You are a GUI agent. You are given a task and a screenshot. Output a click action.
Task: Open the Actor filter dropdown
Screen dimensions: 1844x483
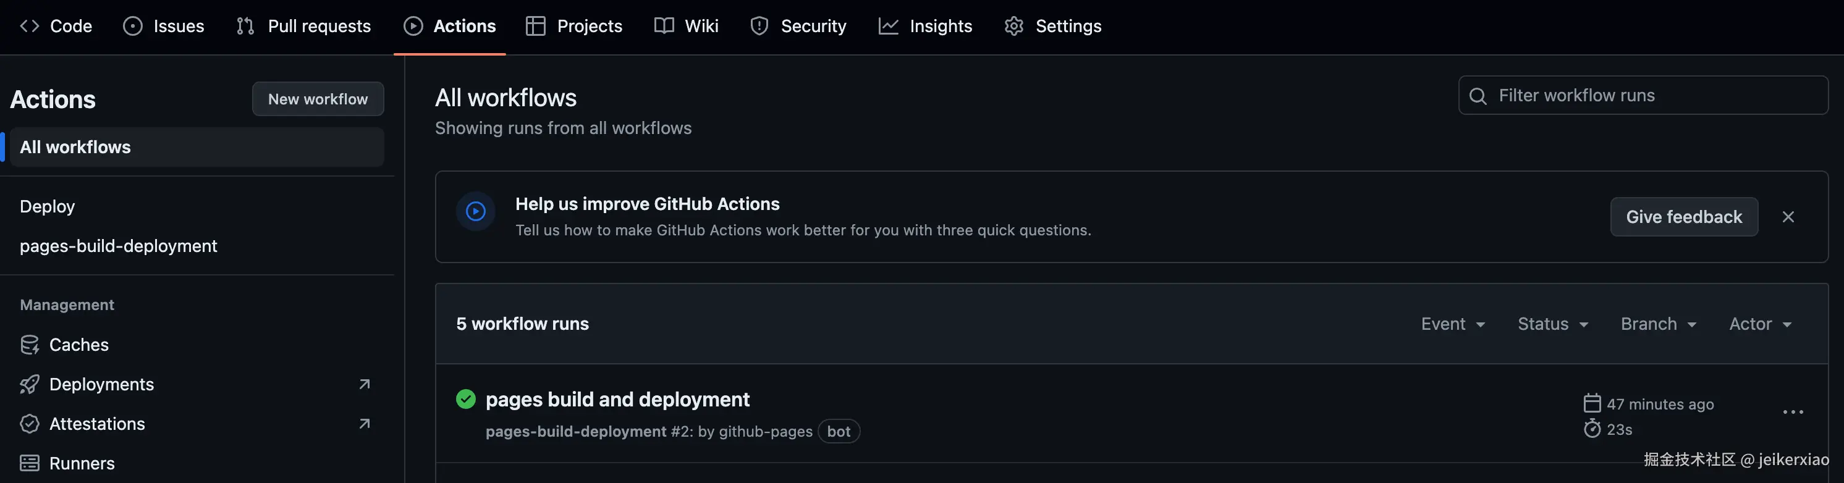click(1759, 324)
